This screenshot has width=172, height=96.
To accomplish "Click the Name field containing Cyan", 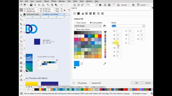I will [x=127, y=26].
